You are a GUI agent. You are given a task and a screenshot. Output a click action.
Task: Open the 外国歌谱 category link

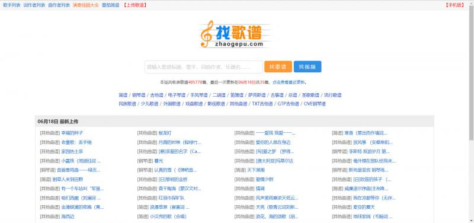click(172, 104)
